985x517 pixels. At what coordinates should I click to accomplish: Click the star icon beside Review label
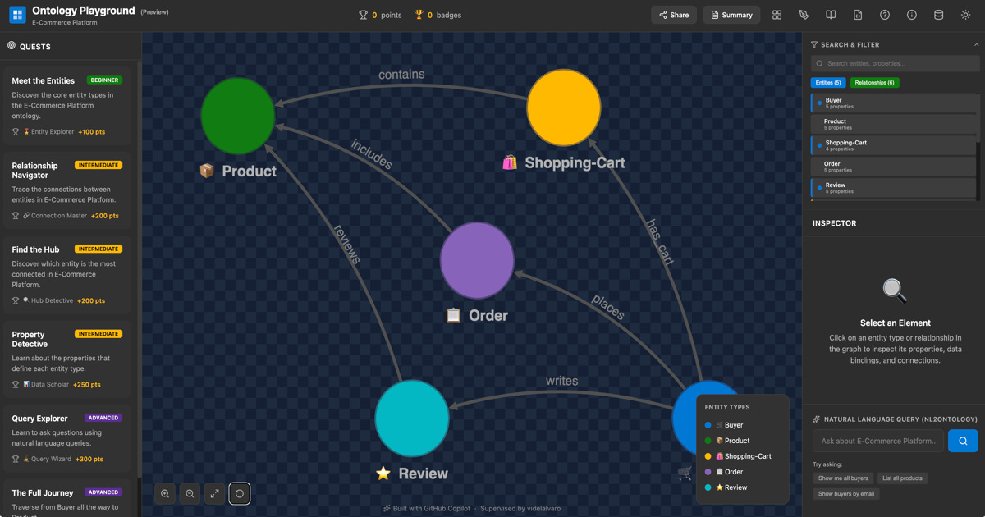(383, 474)
